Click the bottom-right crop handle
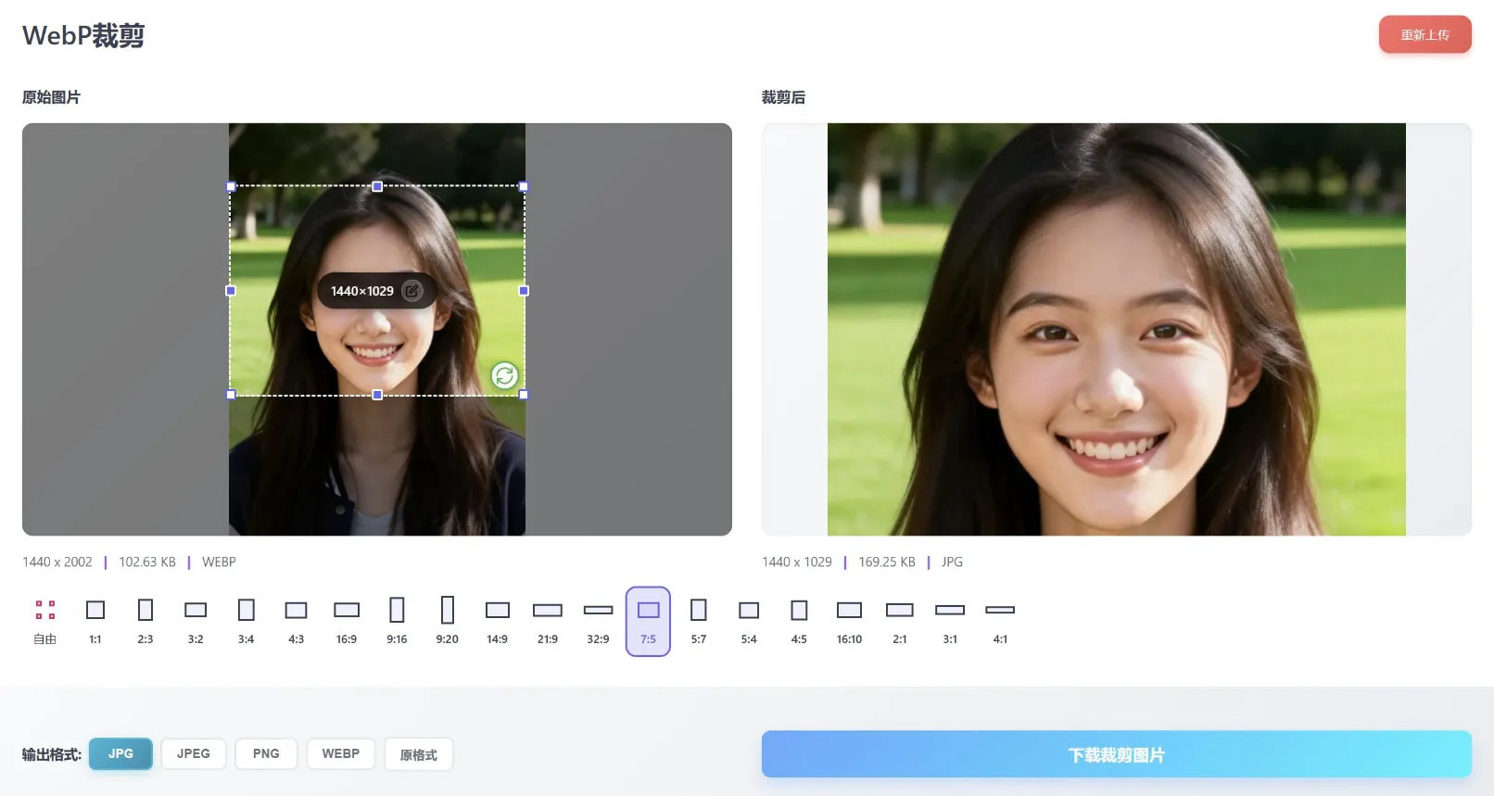The image size is (1494, 796). pos(524,395)
